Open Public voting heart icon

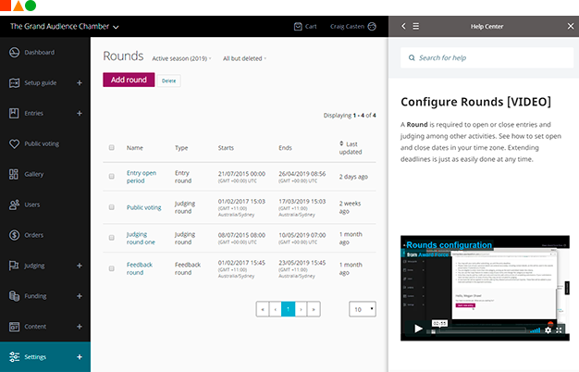[x=14, y=143]
